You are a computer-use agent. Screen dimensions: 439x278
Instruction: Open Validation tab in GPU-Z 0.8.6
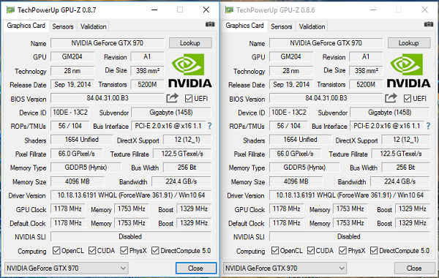312,26
